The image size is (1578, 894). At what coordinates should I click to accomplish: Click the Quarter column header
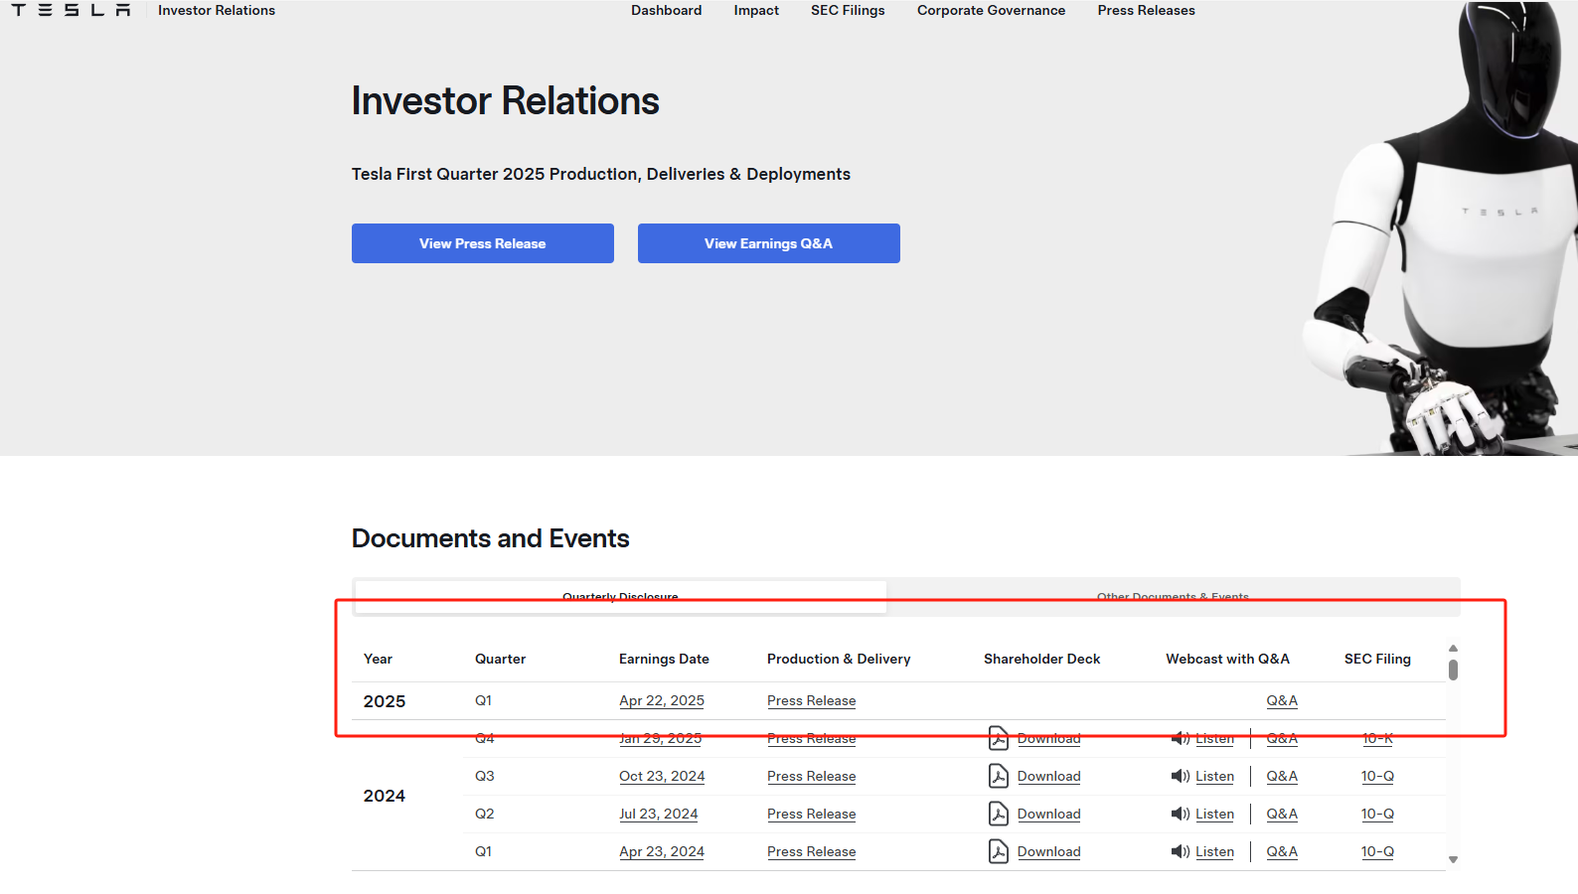[x=500, y=659]
